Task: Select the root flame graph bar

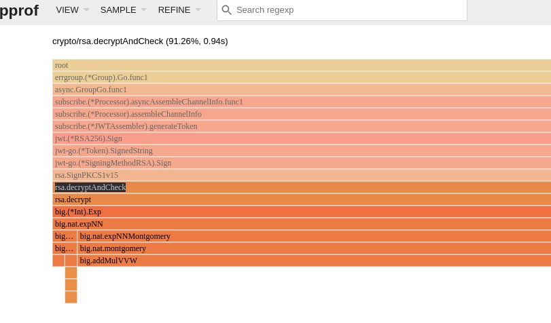Action: (x=302, y=65)
